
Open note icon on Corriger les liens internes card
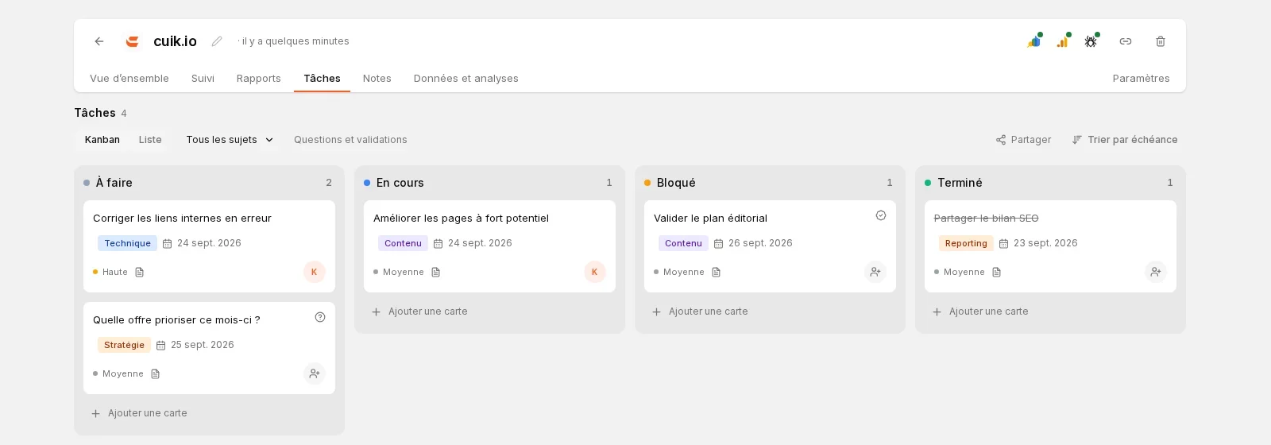tap(140, 272)
